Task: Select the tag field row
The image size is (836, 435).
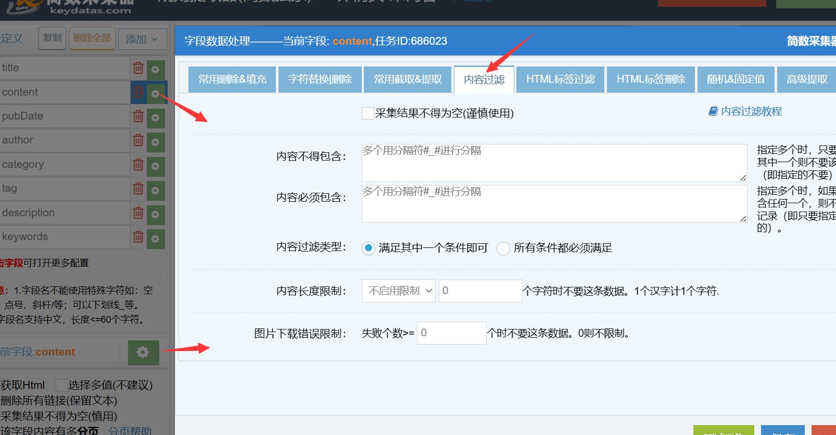Action: click(x=65, y=188)
